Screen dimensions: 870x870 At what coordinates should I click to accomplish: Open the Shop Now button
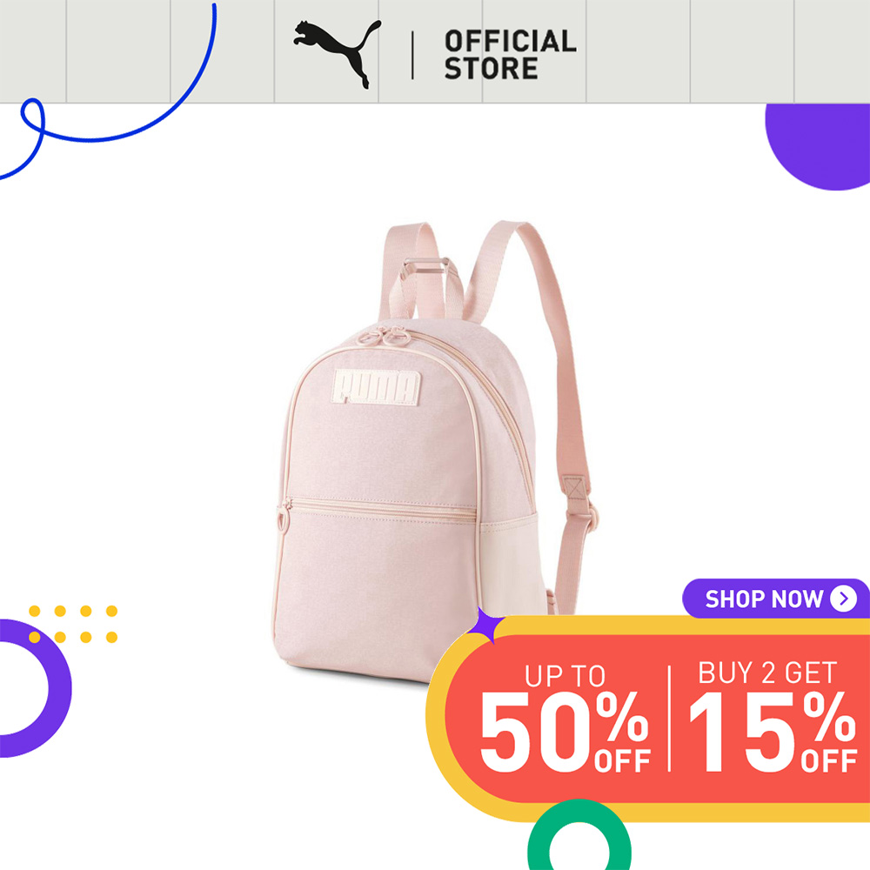tap(776, 599)
